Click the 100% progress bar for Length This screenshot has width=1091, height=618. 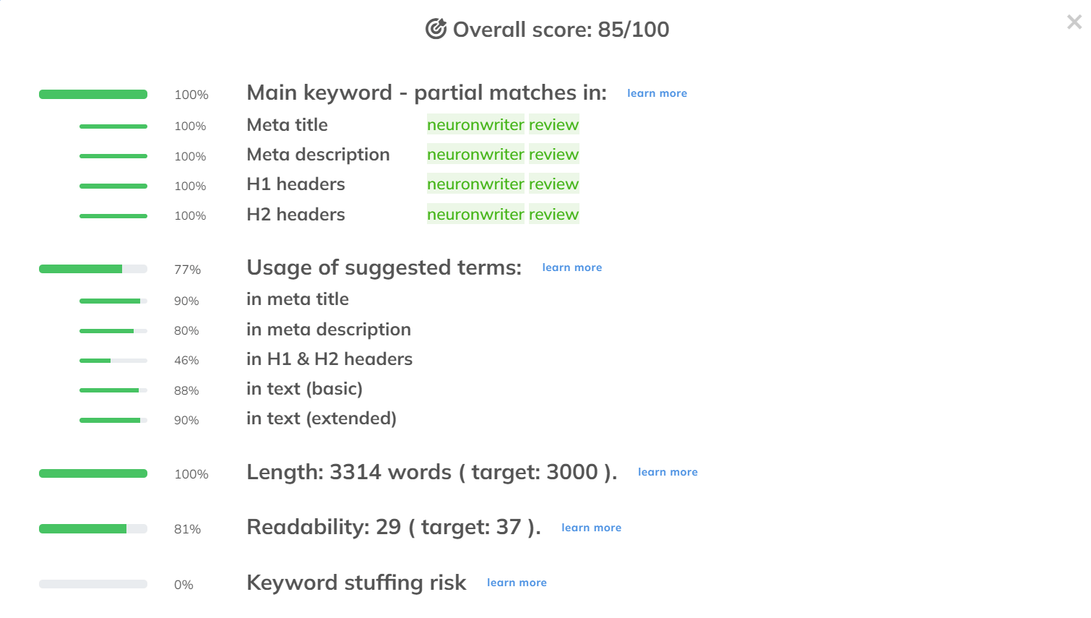pyautogui.click(x=92, y=473)
